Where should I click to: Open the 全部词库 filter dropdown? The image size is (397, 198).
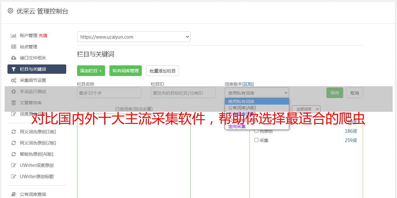[306, 109]
